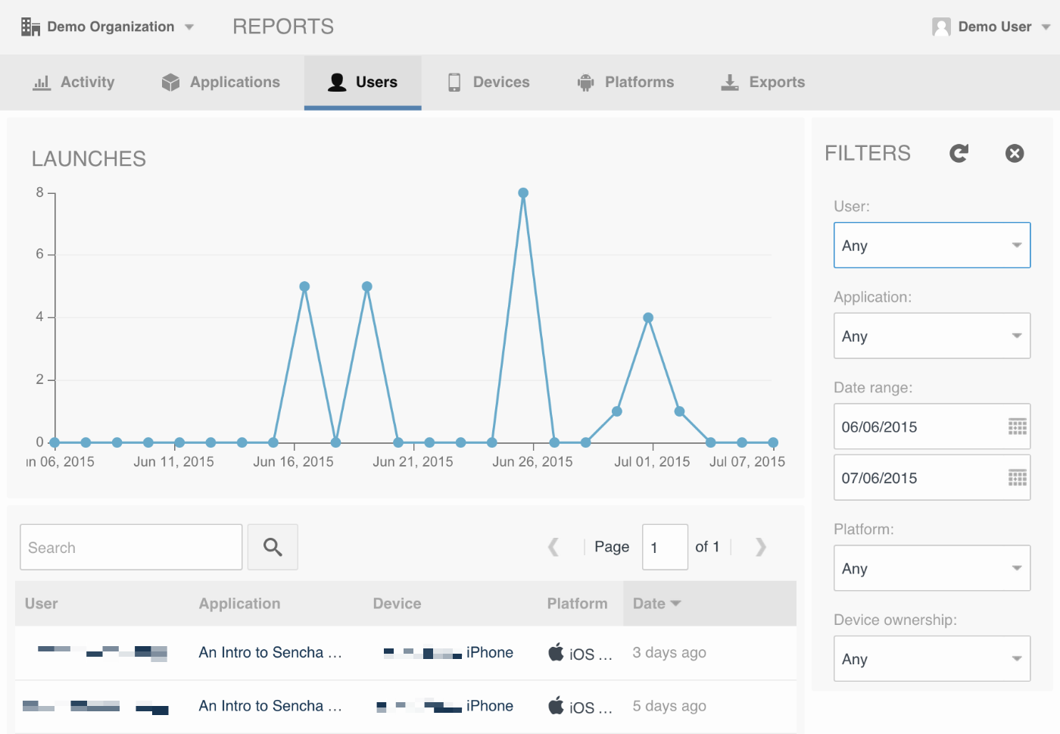The width and height of the screenshot is (1060, 734).
Task: Expand the Demo User menu arrow
Action: coord(1046,27)
